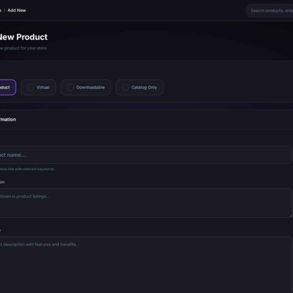293x293 pixels.
Task: Tick the Catalog Only checkbox
Action: point(126,87)
